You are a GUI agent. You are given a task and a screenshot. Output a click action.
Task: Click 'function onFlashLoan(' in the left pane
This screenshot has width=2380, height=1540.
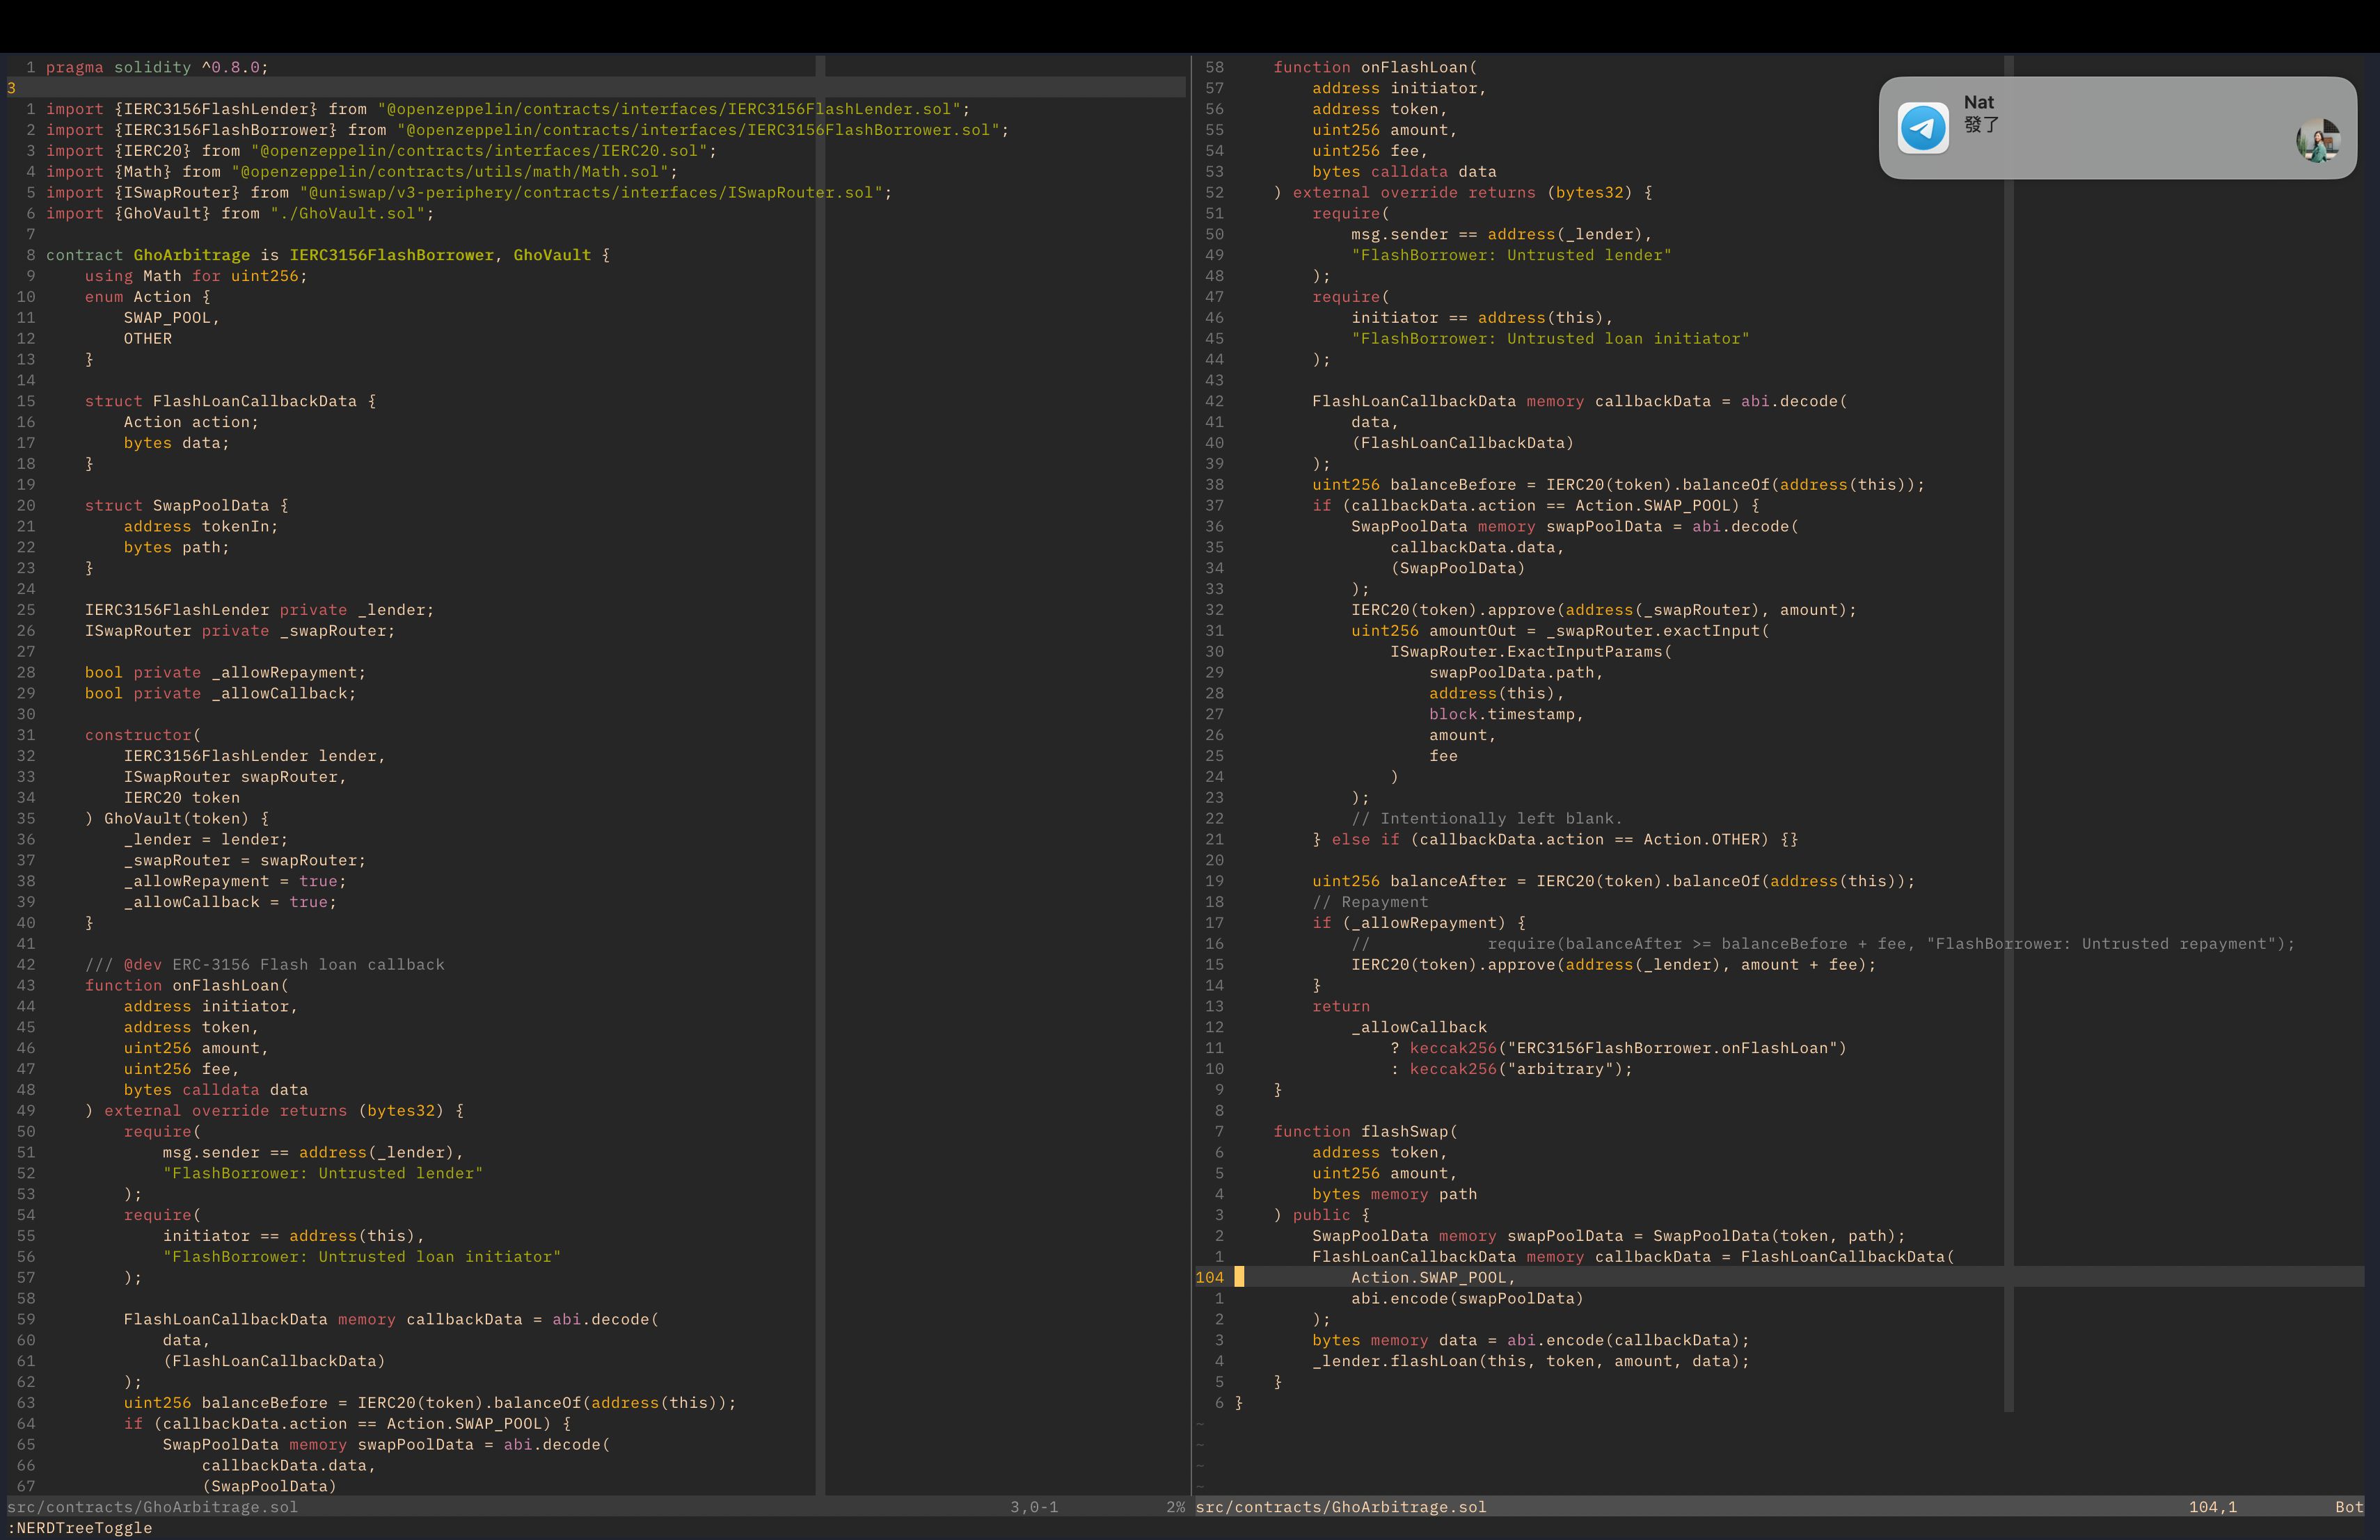(186, 986)
